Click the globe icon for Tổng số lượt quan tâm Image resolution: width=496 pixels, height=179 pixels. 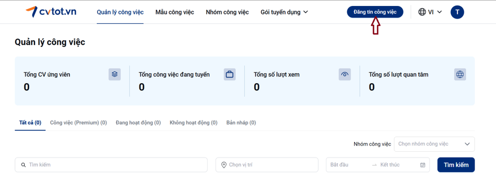(x=460, y=75)
